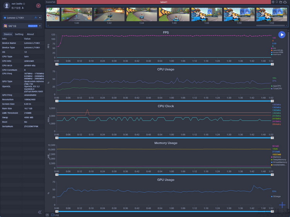Click the blue plus icon to add a chart
The image size is (290, 217).
[282, 205]
